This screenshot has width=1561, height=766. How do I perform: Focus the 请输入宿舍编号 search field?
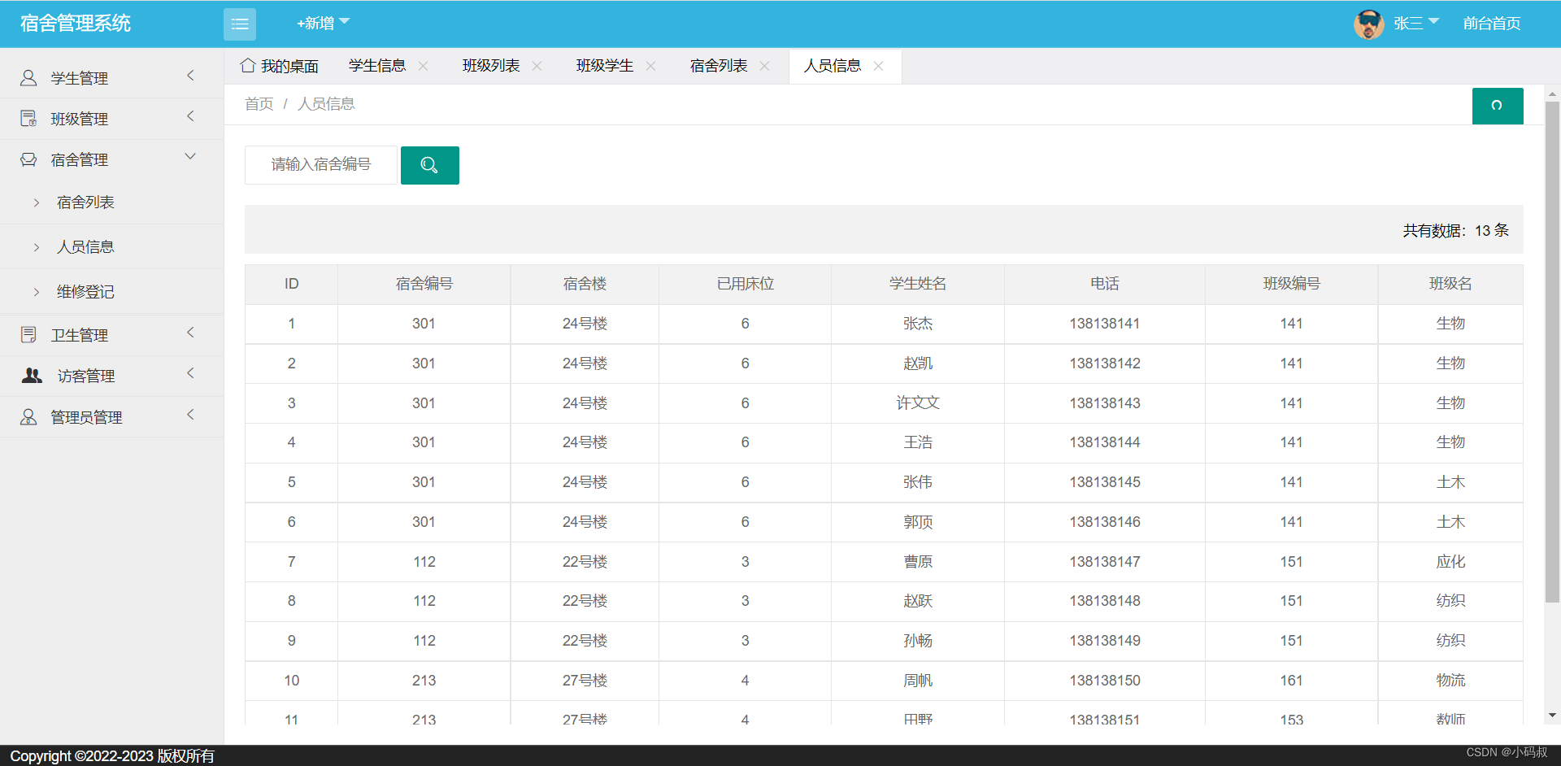pyautogui.click(x=321, y=165)
